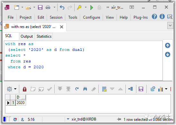Viewport: 176px width, 125px height.
Task: Go to previous SQL with up arrow
Action: (x=168, y=45)
